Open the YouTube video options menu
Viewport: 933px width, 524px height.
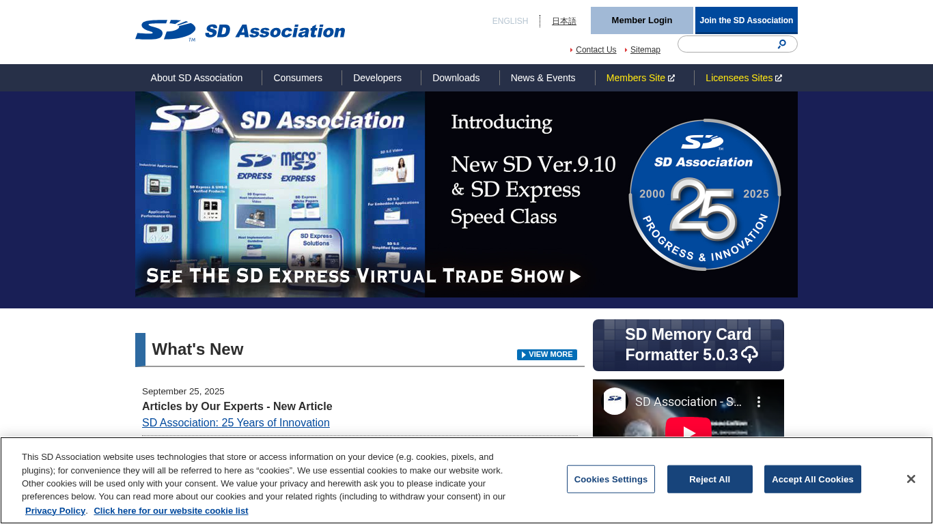[758, 402]
